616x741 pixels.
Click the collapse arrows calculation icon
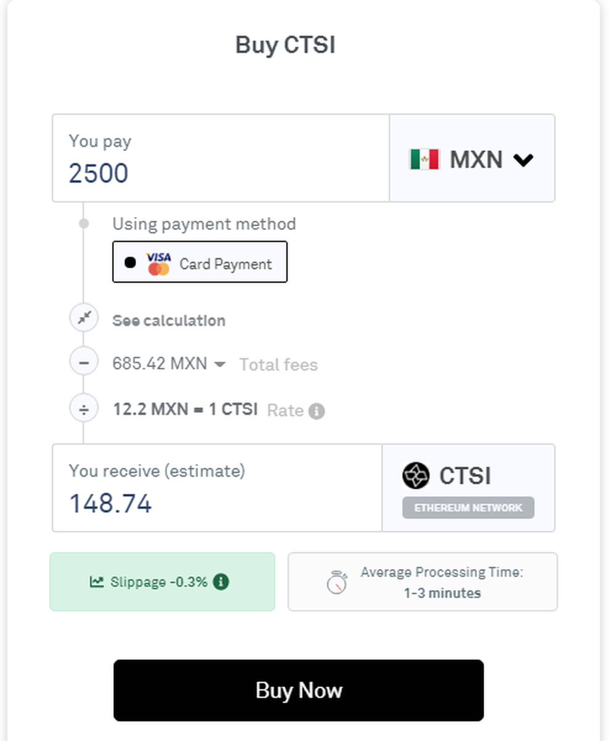(84, 318)
